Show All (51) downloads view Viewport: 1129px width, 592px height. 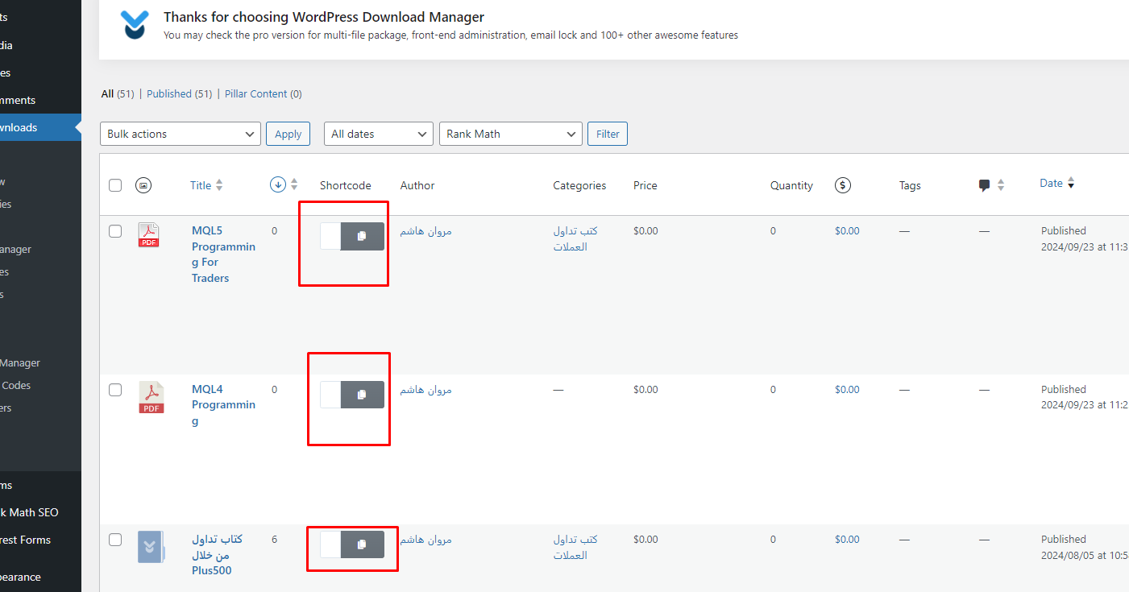(x=118, y=94)
